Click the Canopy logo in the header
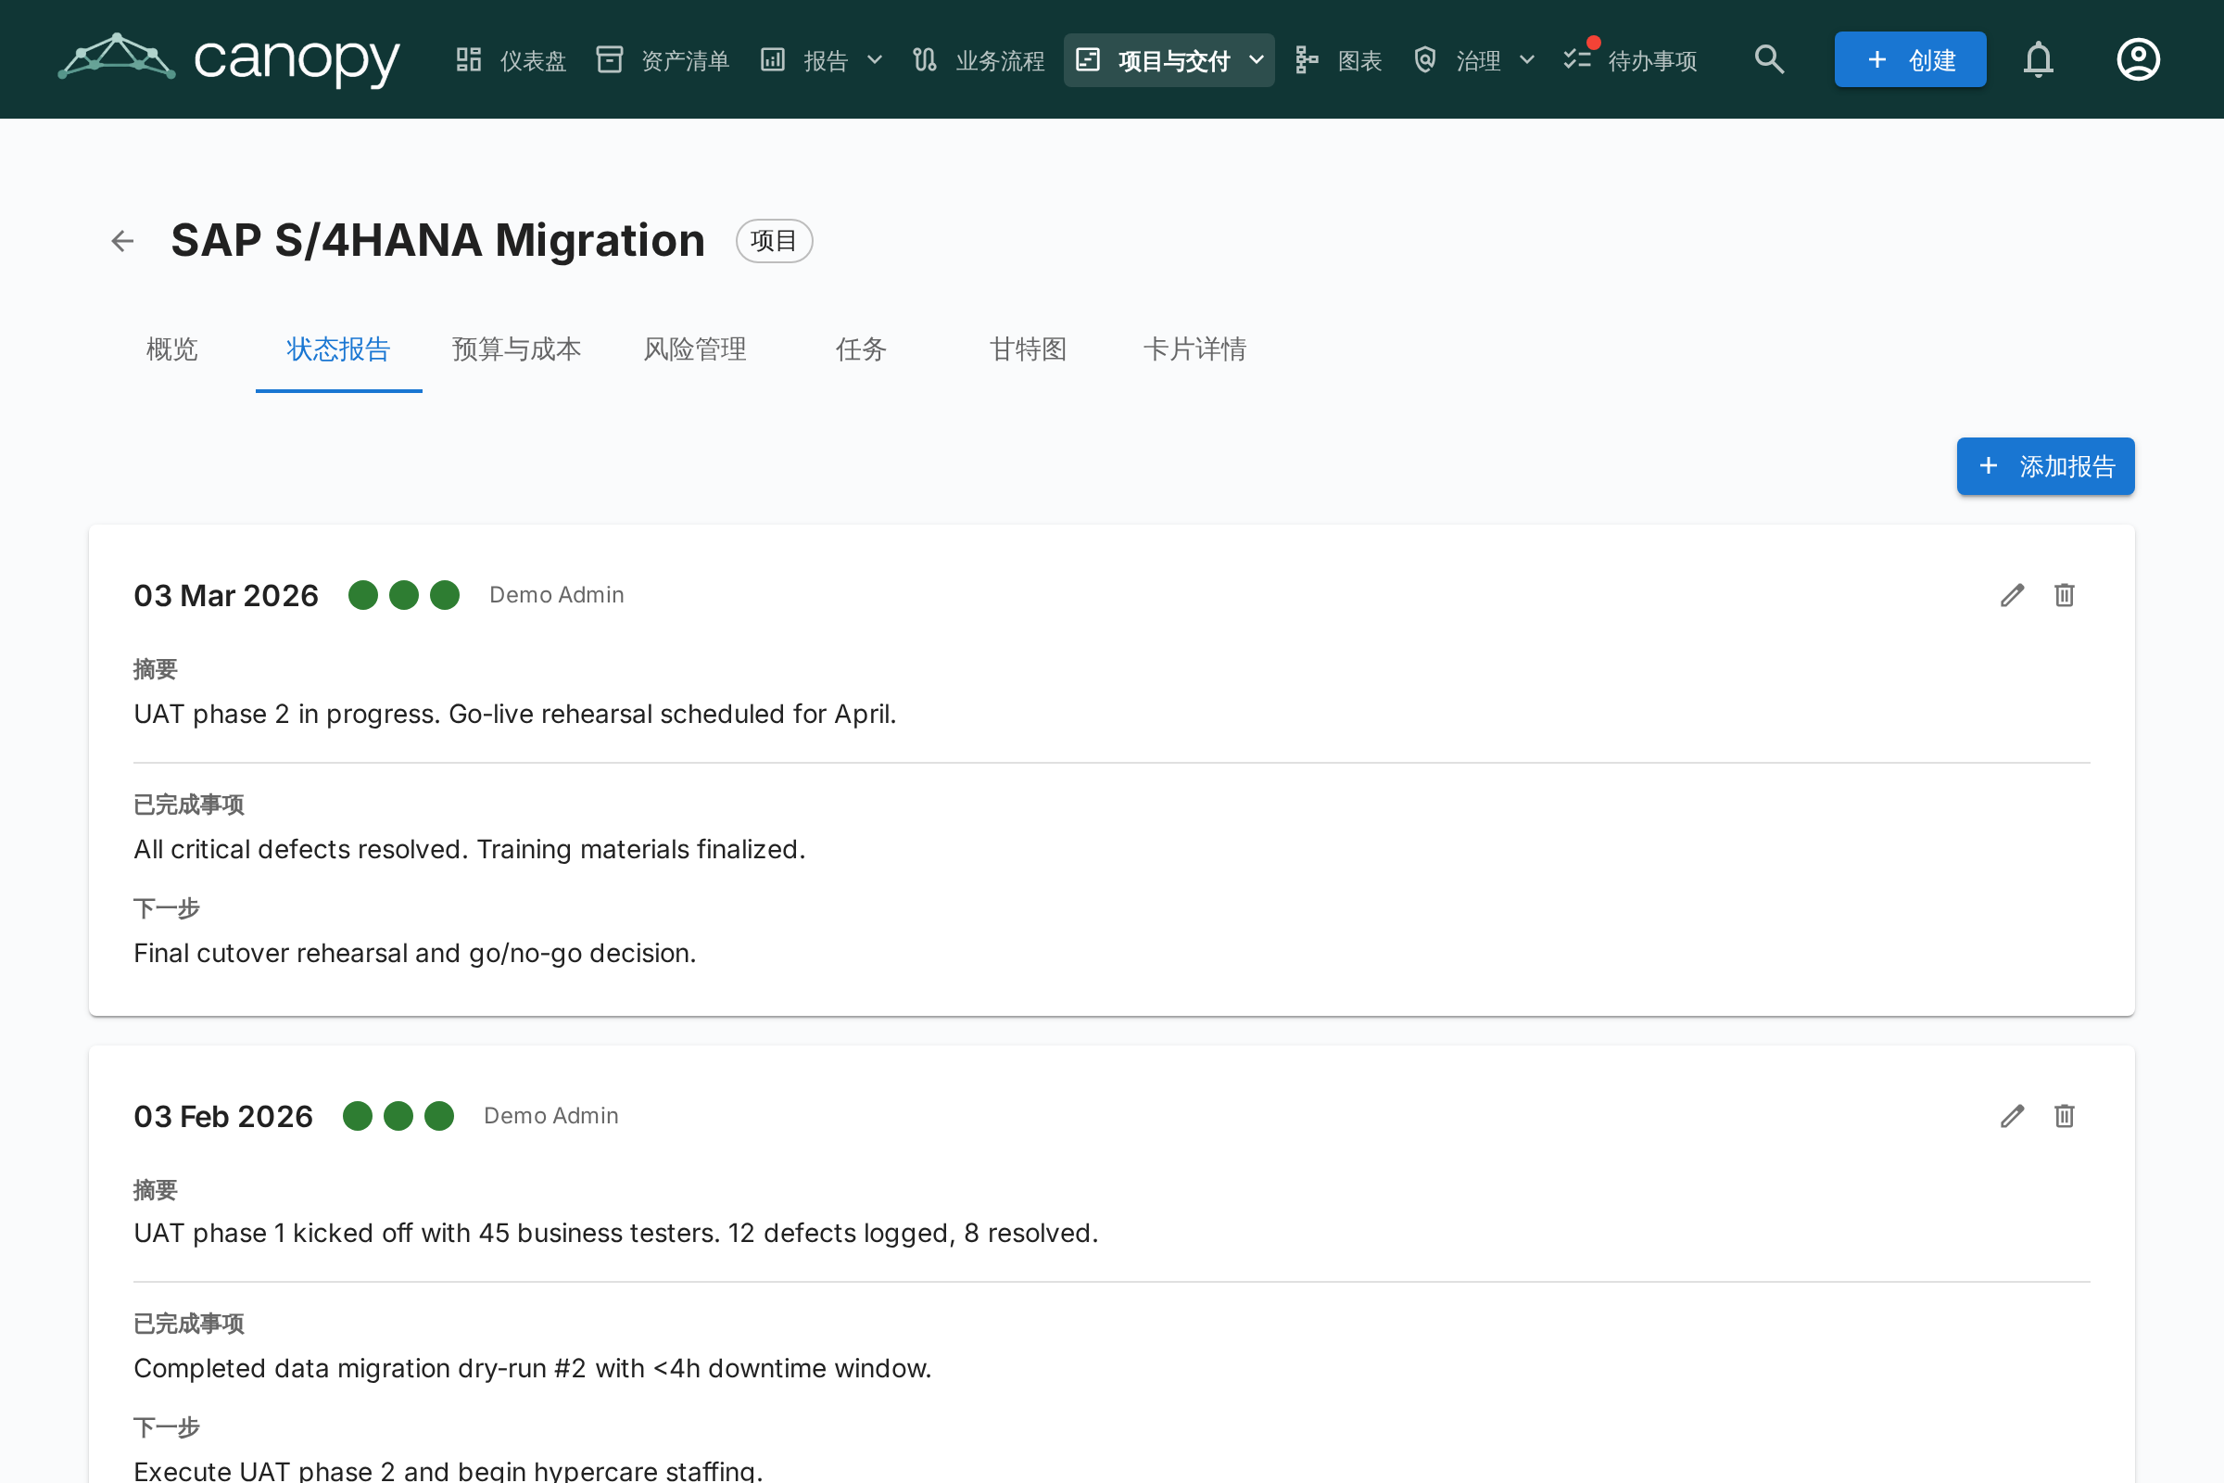The height and width of the screenshot is (1483, 2224). (229, 58)
